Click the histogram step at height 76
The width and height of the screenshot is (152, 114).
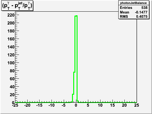[74, 72]
